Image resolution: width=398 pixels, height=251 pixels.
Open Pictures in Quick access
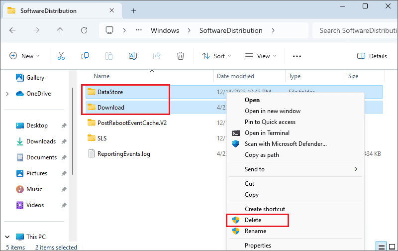31,173
